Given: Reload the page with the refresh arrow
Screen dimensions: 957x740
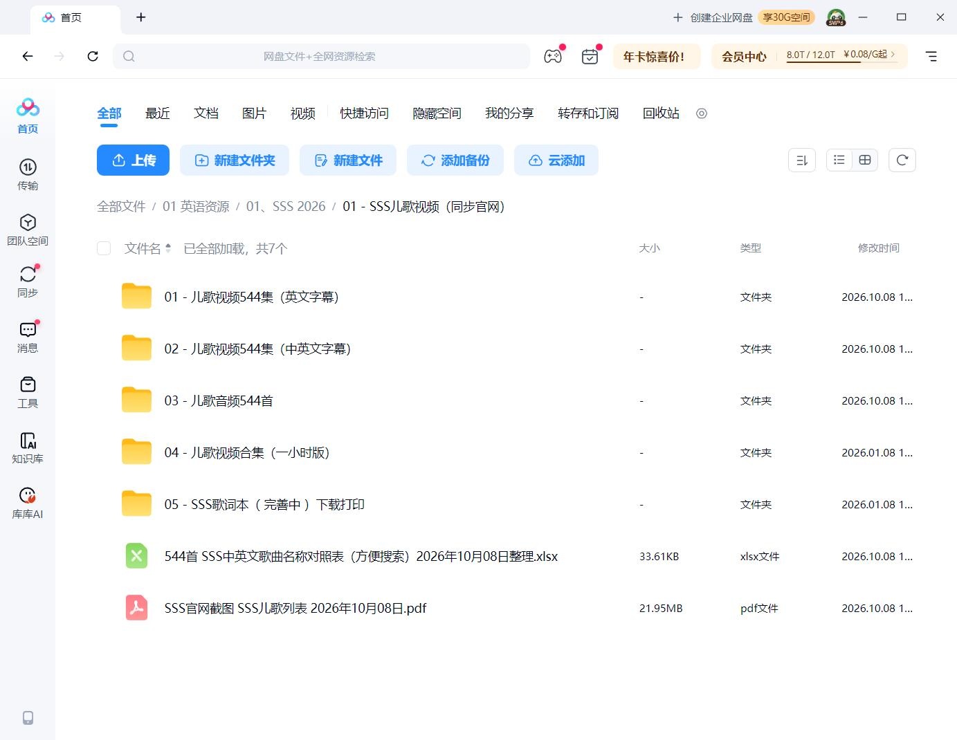Looking at the screenshot, I should (x=93, y=57).
